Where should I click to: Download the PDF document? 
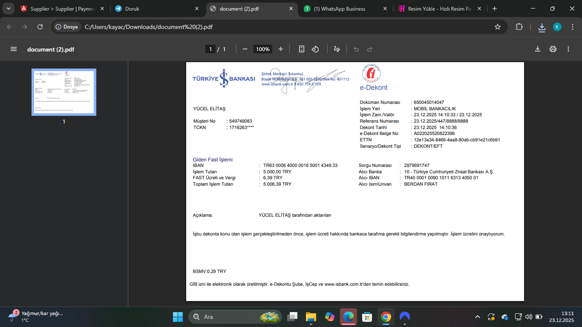pyautogui.click(x=538, y=49)
